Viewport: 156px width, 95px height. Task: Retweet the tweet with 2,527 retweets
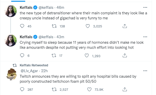click(54, 89)
